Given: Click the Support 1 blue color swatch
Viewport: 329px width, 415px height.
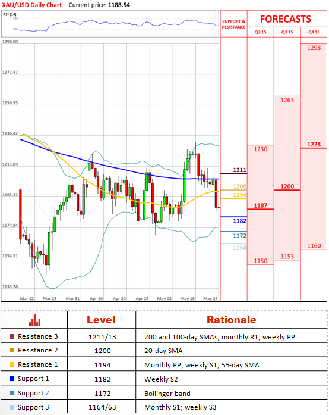Looking at the screenshot, I should (x=12, y=379).
